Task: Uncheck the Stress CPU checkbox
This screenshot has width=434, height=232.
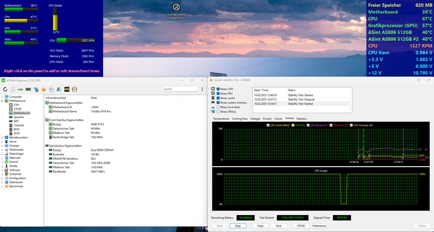Action: [218, 89]
